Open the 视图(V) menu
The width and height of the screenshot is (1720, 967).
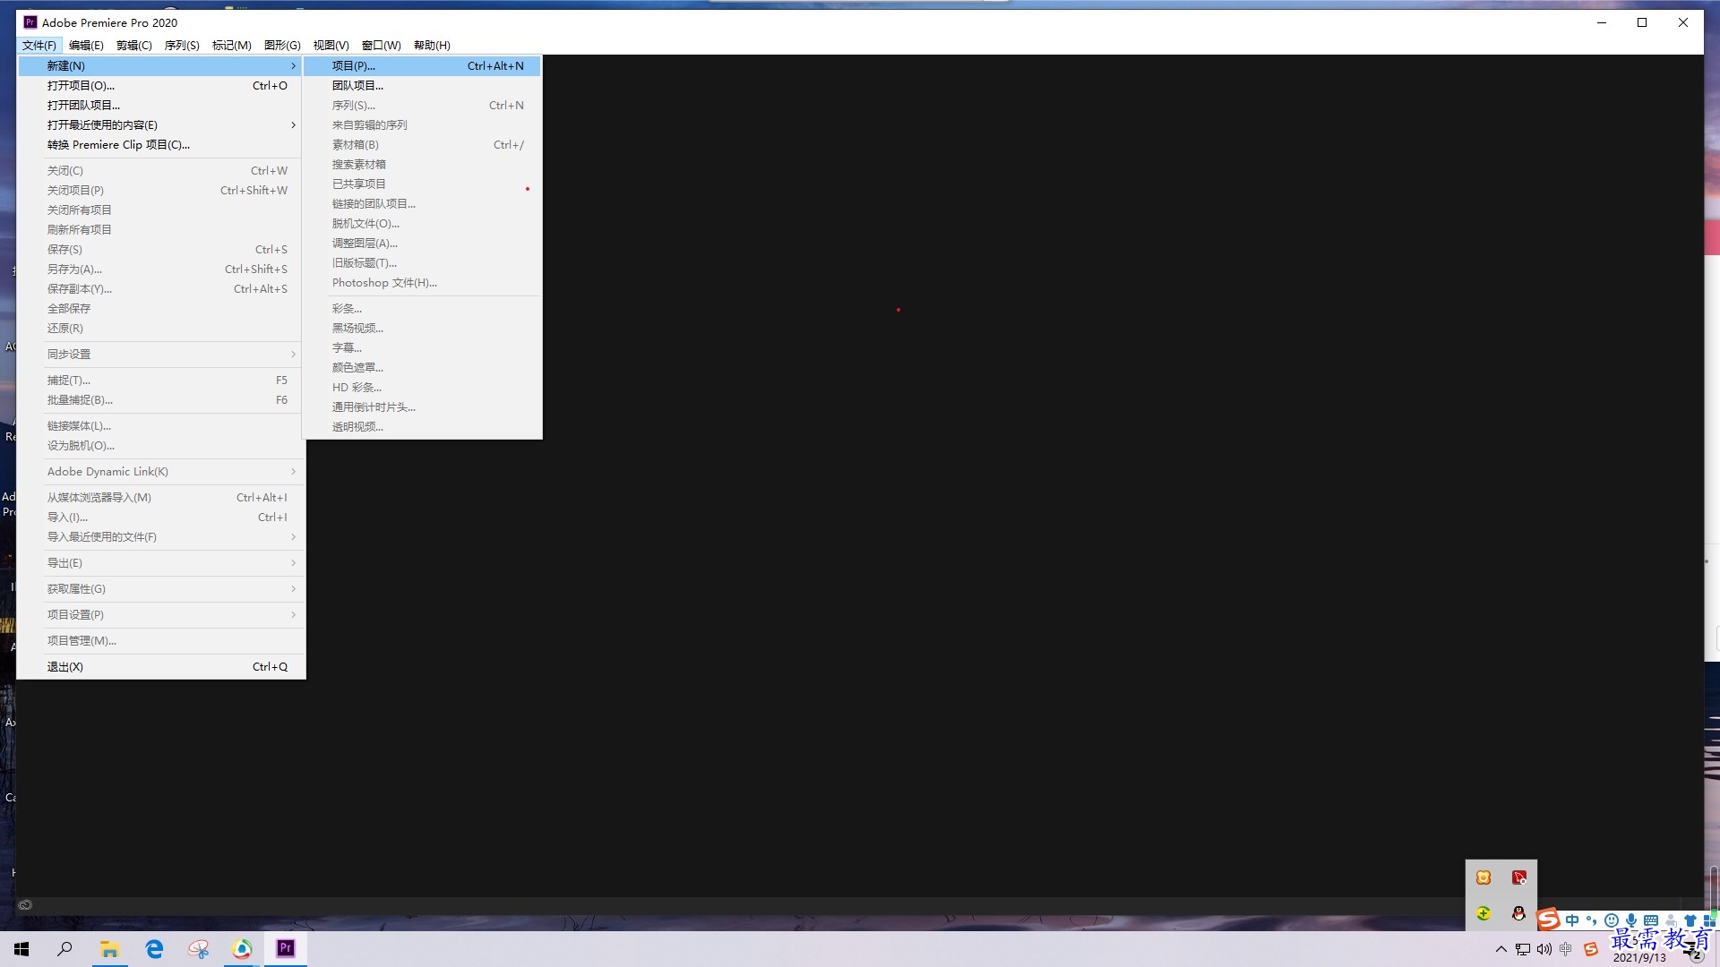tap(331, 46)
